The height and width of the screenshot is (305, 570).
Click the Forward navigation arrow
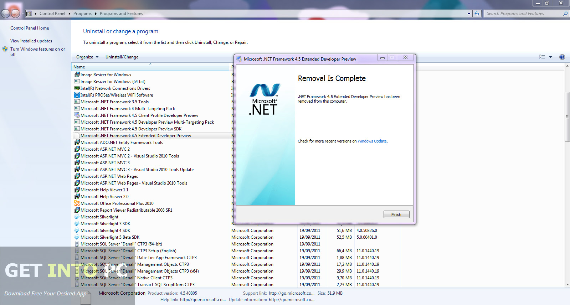15,14
